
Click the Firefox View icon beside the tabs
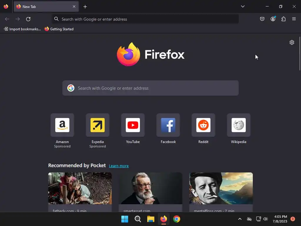[6, 6]
